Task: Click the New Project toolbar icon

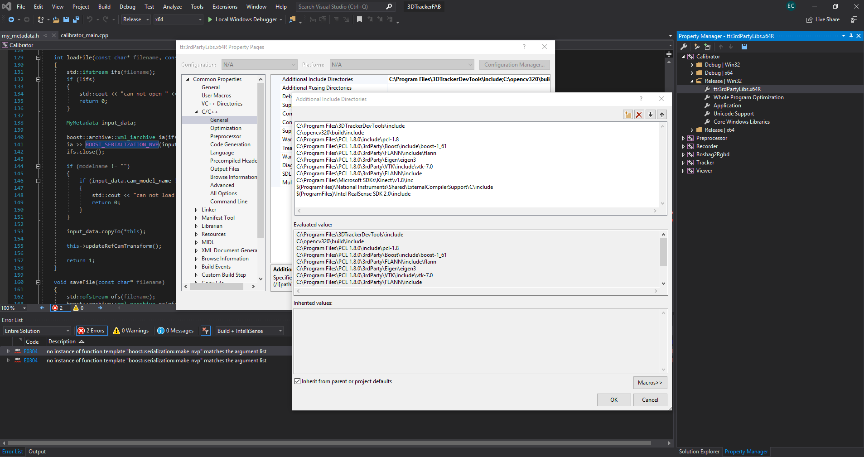Action: [40, 19]
